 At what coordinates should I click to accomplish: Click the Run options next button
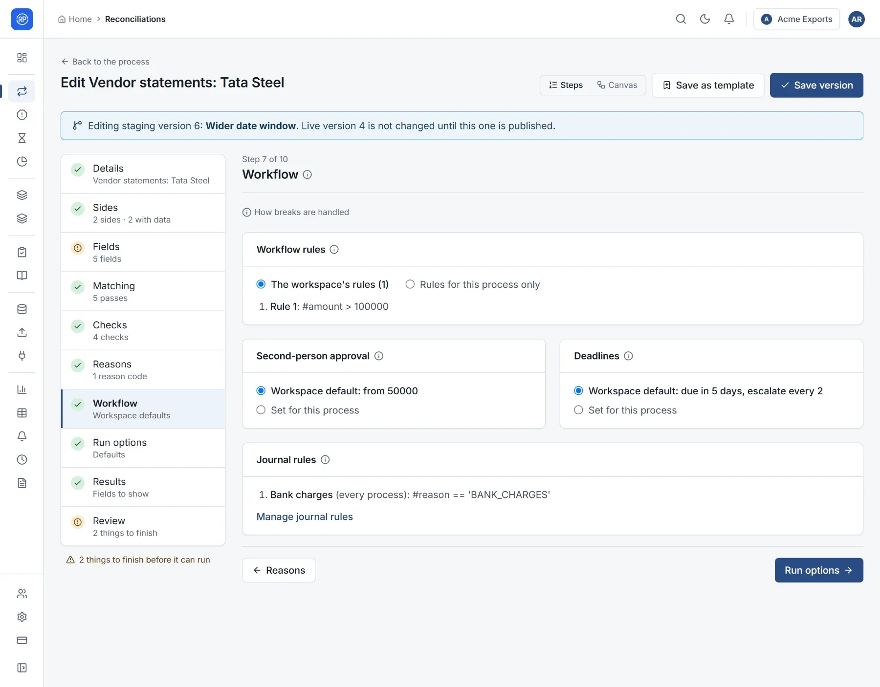(819, 570)
